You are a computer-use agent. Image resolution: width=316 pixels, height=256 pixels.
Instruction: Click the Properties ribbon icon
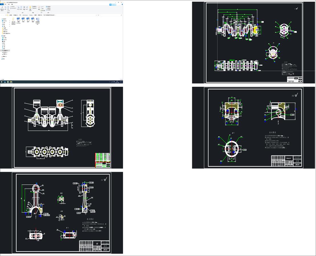39,7
